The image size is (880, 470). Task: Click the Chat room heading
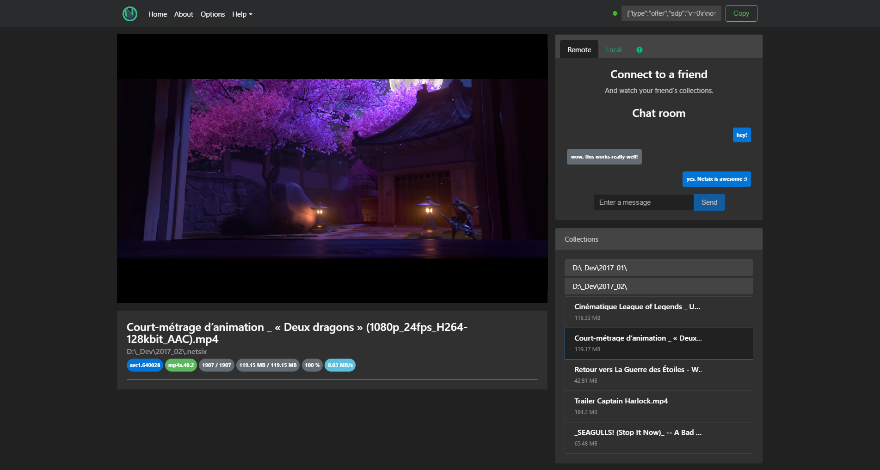[x=659, y=113]
